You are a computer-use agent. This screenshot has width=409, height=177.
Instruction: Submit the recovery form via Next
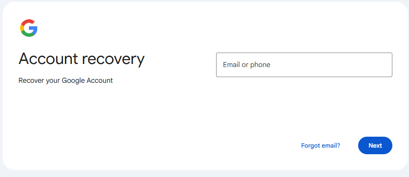(x=375, y=145)
